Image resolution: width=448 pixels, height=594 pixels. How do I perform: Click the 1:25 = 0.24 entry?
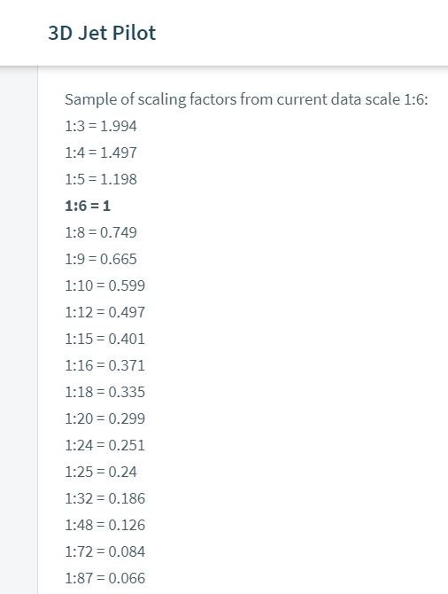click(x=101, y=472)
